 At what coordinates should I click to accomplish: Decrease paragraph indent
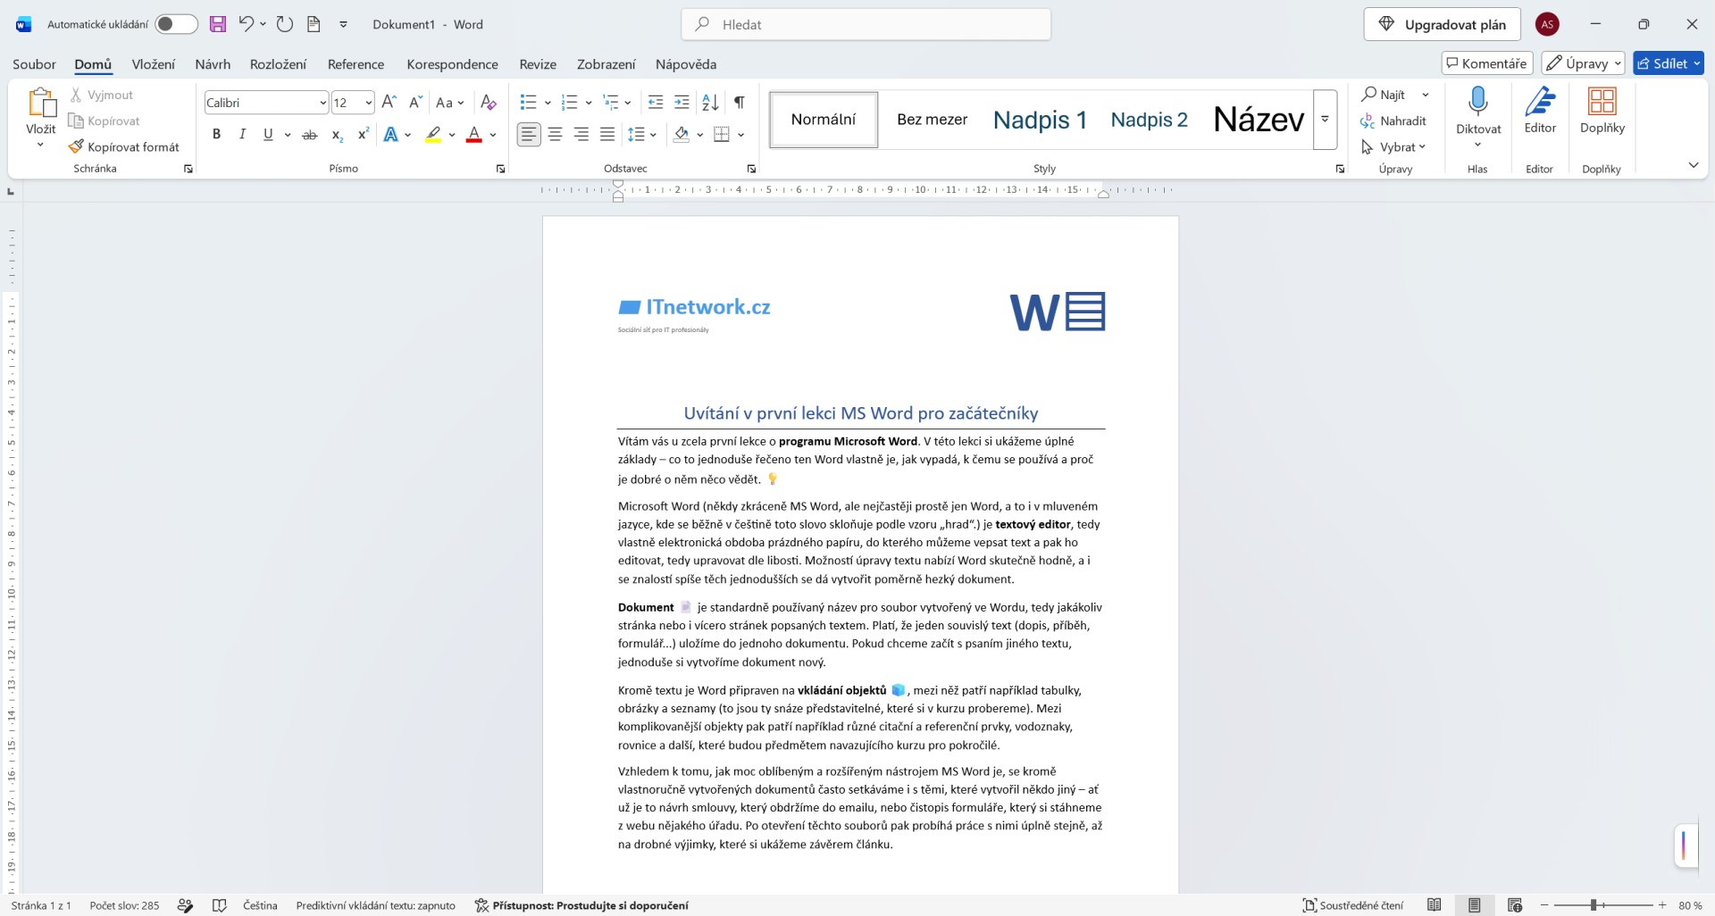point(656,102)
